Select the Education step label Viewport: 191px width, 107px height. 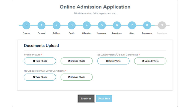click(x=87, y=33)
